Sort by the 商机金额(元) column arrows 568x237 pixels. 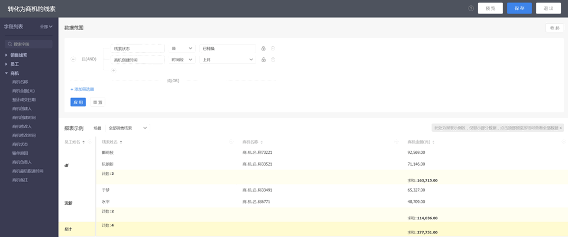434,142
